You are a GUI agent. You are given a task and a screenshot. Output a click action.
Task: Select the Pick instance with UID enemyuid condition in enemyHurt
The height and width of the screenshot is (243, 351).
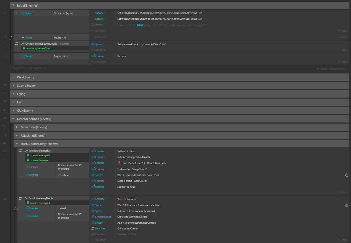69,167
